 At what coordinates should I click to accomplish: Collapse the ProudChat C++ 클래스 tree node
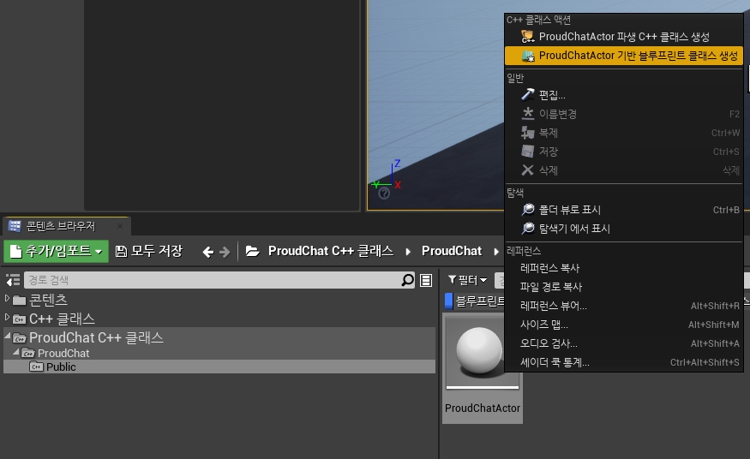[x=8, y=337]
